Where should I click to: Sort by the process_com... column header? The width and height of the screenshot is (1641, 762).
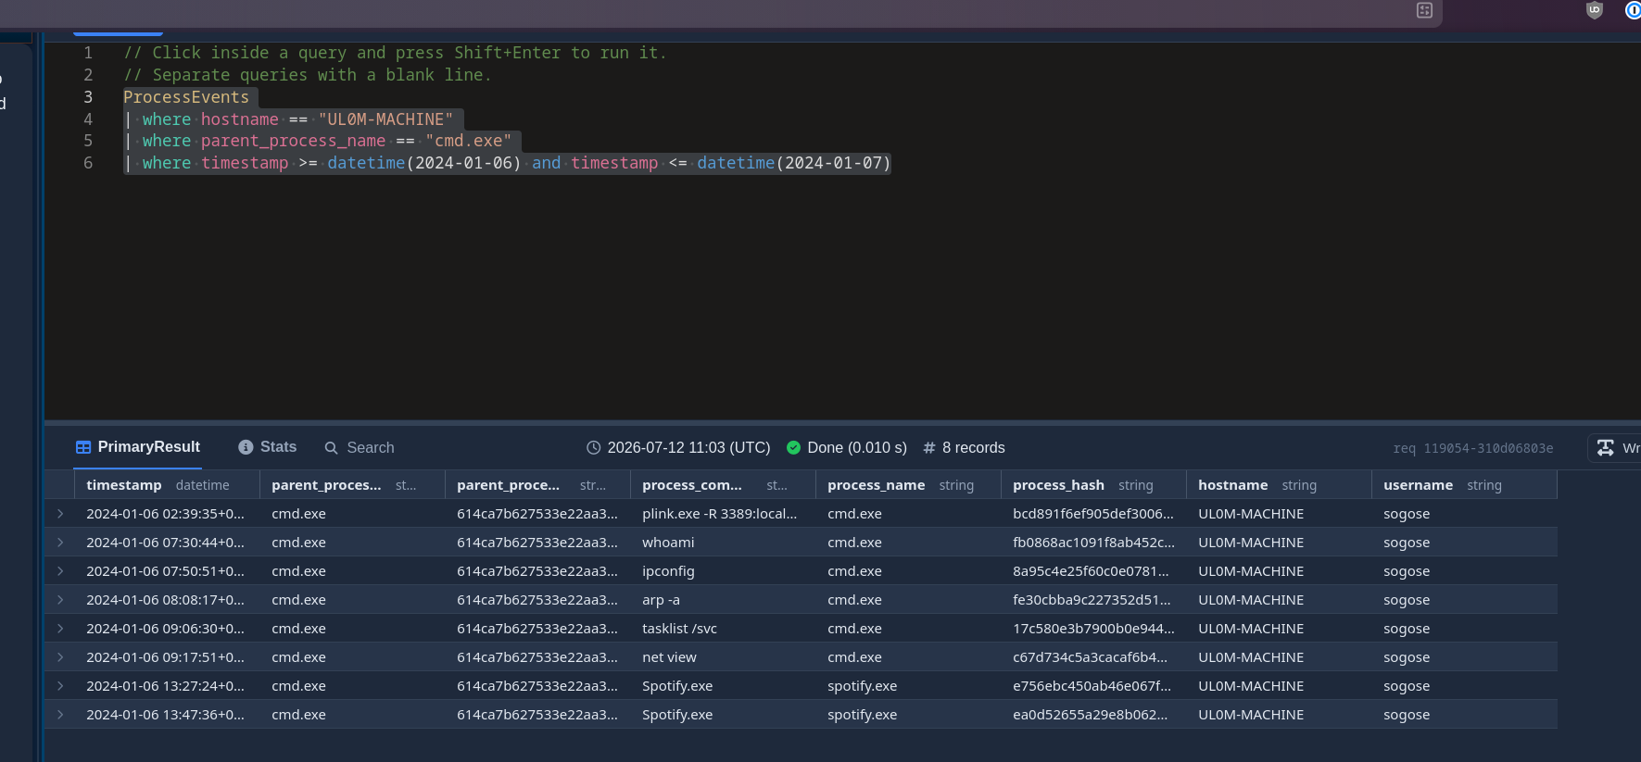pyautogui.click(x=723, y=485)
